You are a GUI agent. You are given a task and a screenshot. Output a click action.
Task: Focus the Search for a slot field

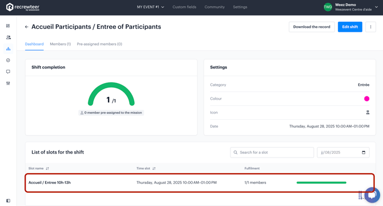[272, 153]
